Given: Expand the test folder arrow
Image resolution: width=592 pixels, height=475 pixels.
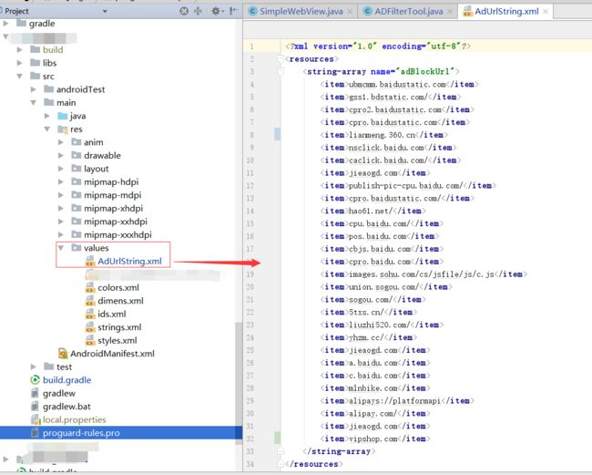Looking at the screenshot, I should click(x=33, y=367).
